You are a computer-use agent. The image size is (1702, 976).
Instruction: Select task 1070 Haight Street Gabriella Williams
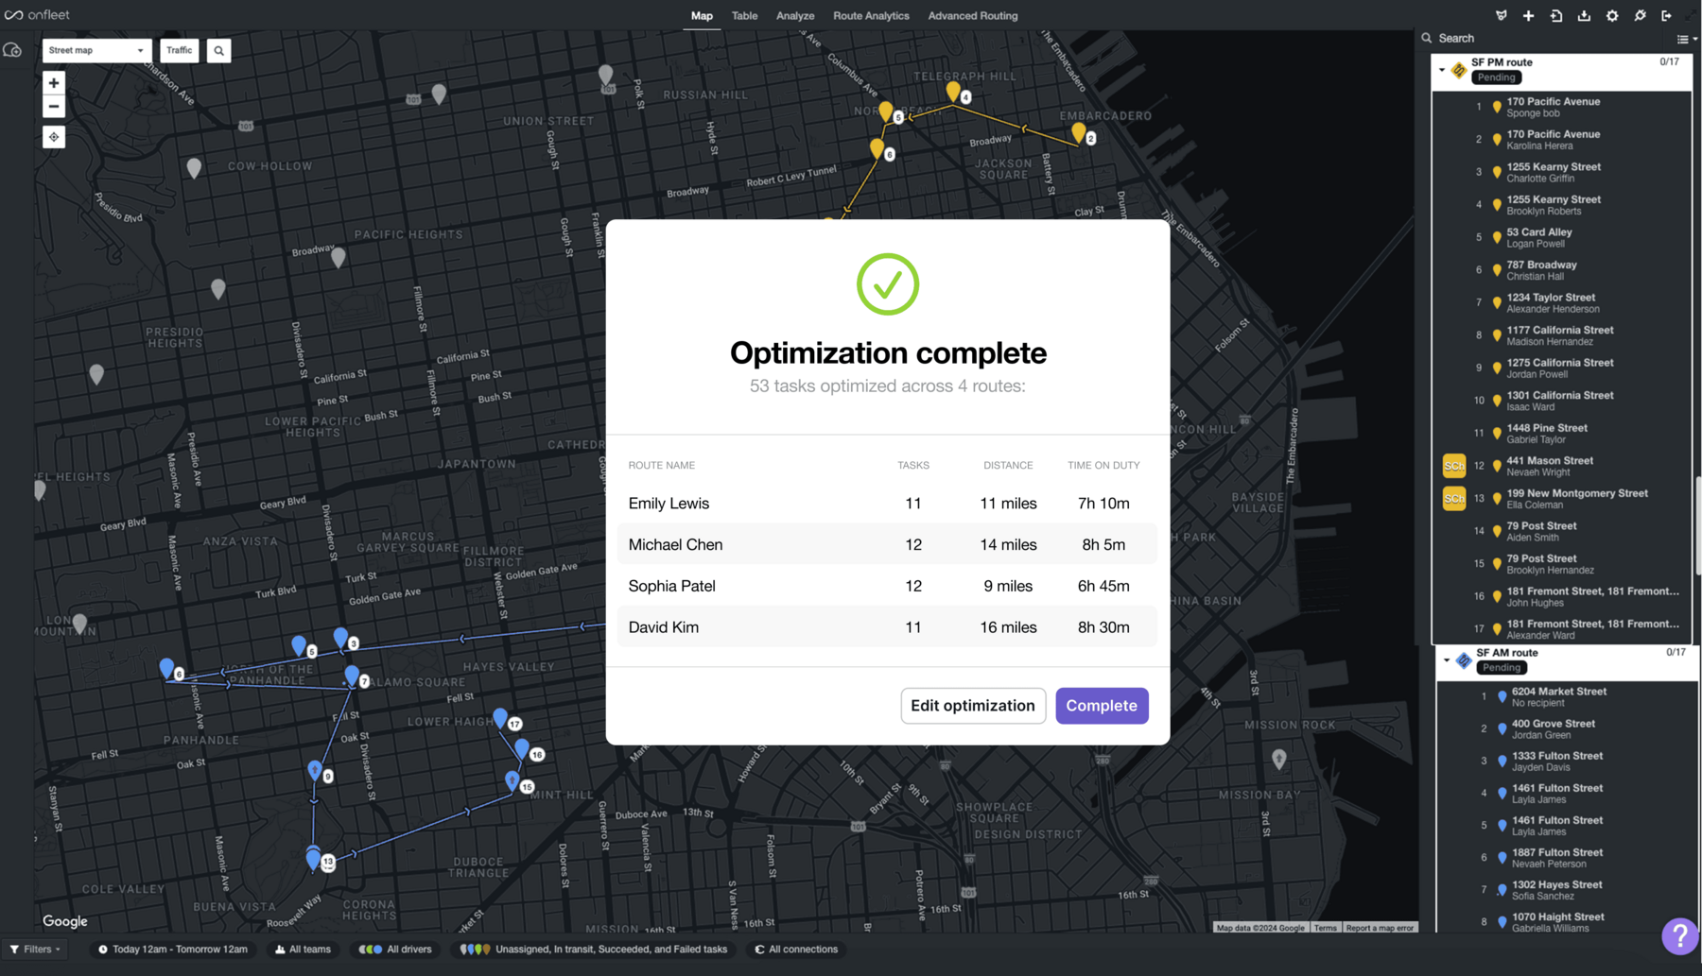point(1567,922)
